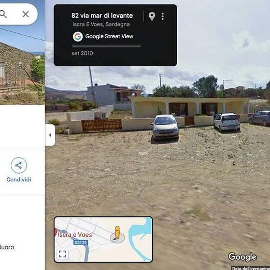Screen dimensions: 270x270
Task: Open the stone building photo thumbnail
Action: [22, 65]
